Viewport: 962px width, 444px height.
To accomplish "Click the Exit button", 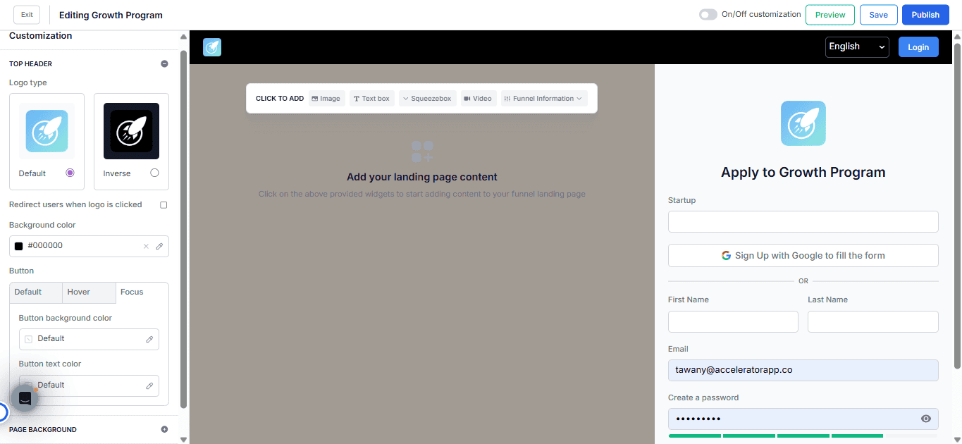I will tap(27, 15).
